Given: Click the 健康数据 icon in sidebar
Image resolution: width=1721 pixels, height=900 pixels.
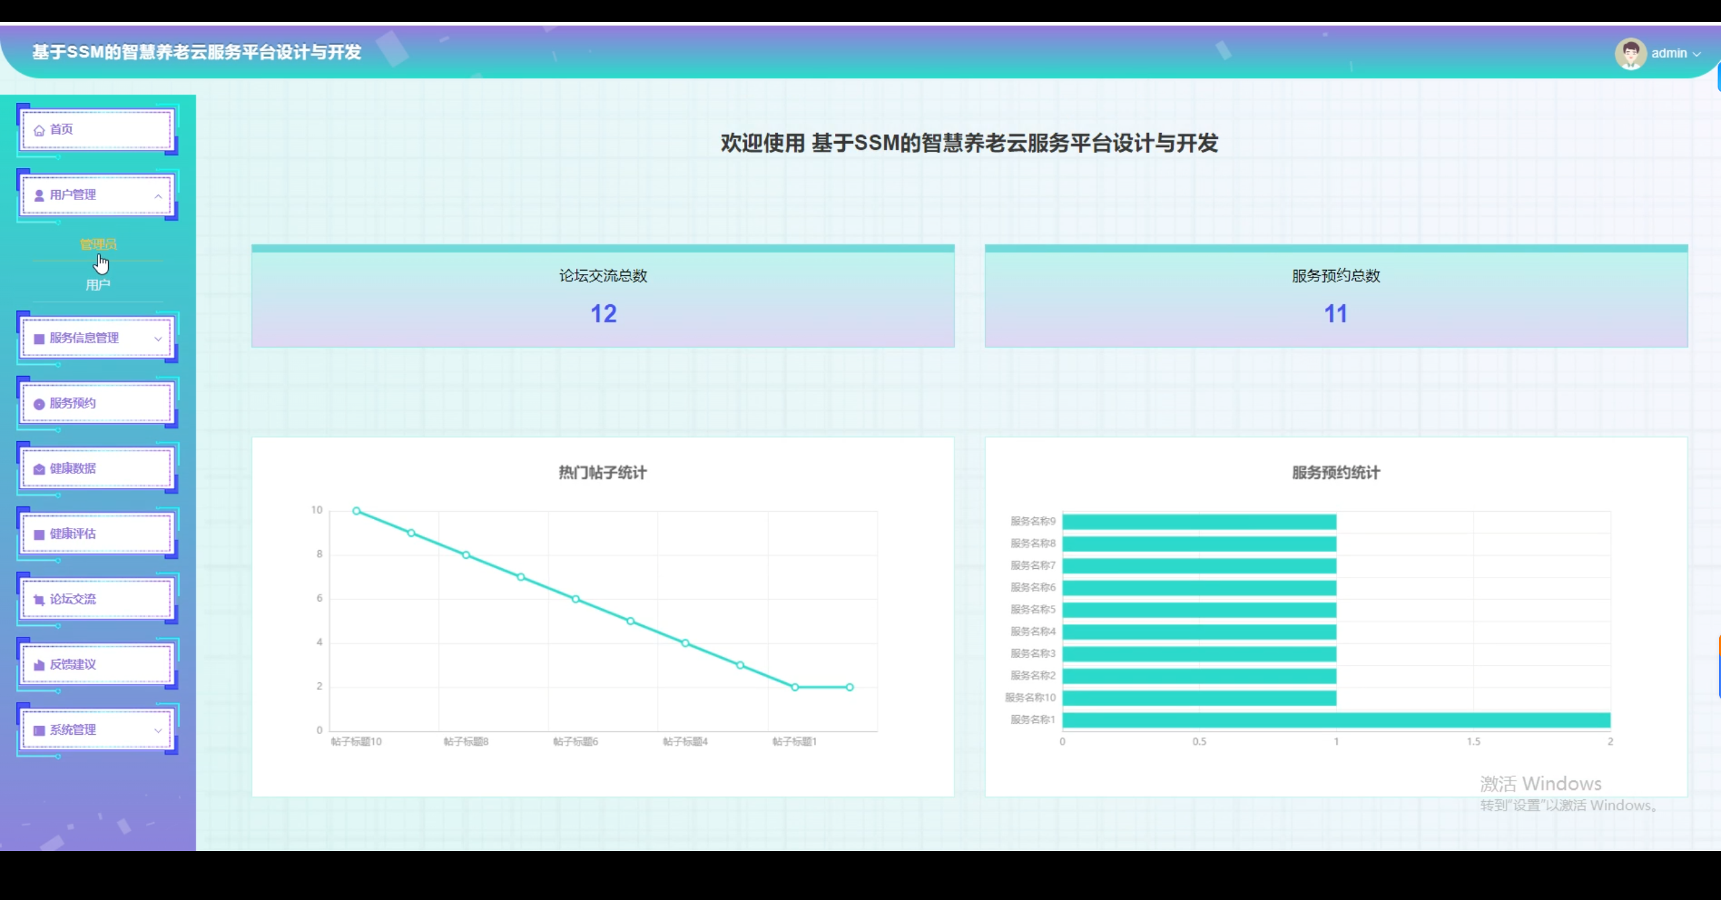Looking at the screenshot, I should coord(38,468).
